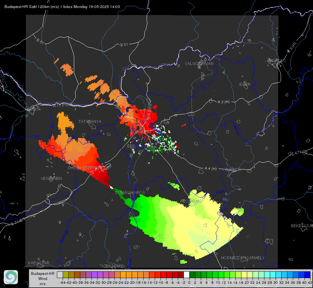313x288 pixels.
Task: Select the white zero-velocity legend swatch
Action: tap(186, 275)
